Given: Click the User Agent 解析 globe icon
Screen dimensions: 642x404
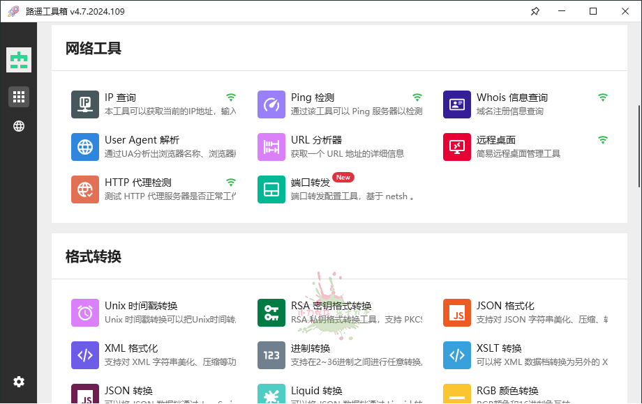Looking at the screenshot, I should click(x=85, y=147).
